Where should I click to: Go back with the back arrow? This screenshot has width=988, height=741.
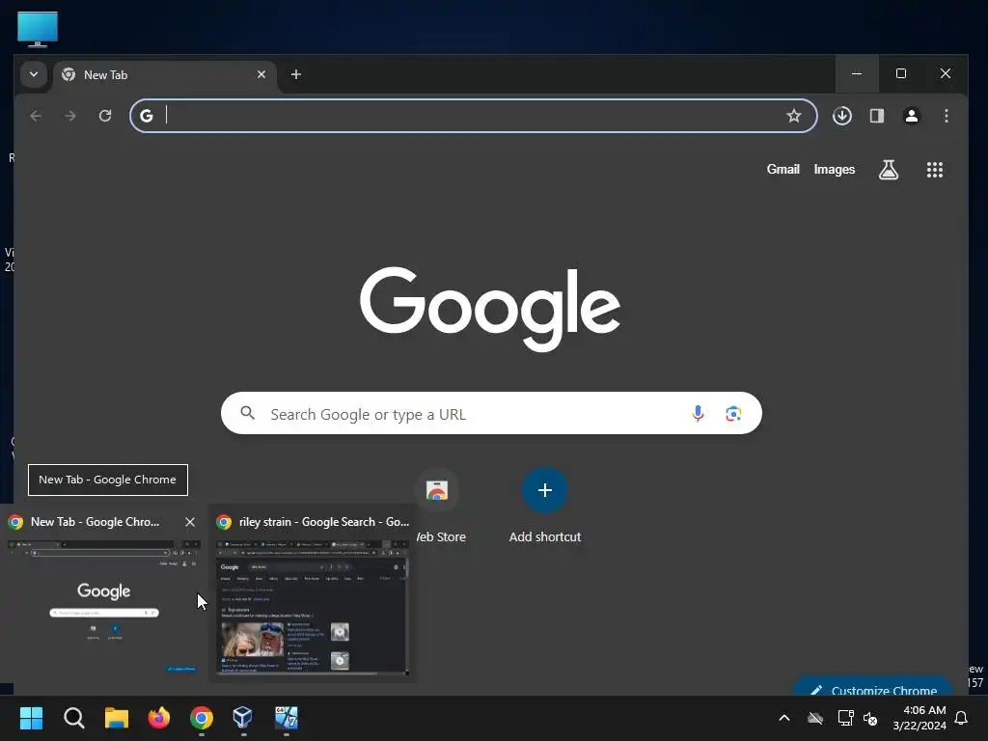(x=36, y=116)
